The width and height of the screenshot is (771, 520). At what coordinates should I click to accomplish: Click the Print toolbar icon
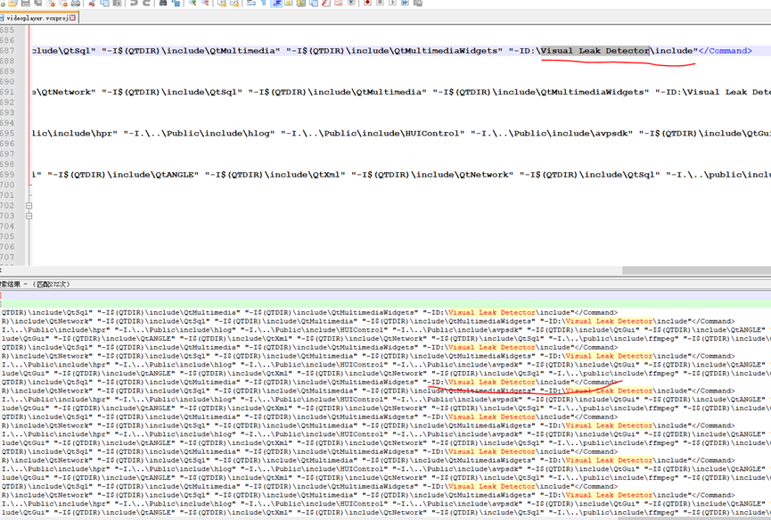75,3
